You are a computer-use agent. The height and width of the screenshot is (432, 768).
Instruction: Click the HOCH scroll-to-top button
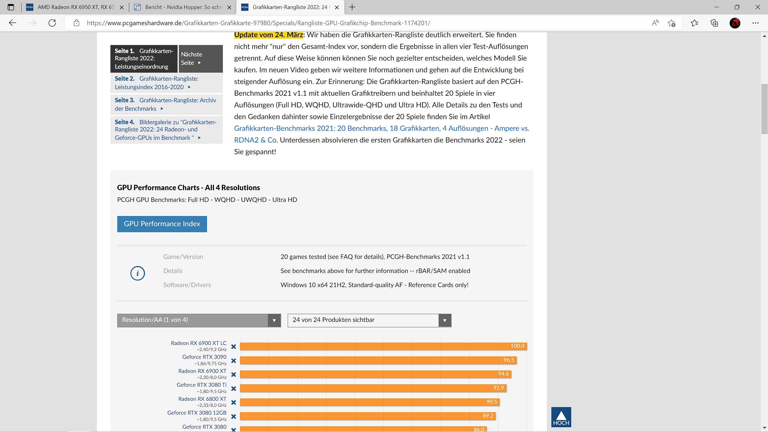tap(561, 417)
